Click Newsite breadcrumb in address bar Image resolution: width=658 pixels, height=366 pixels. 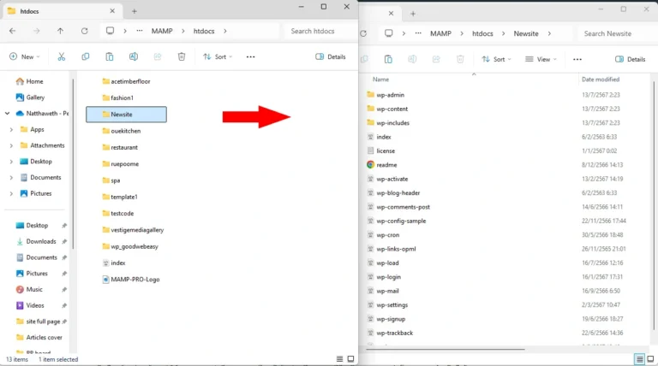[x=526, y=33]
